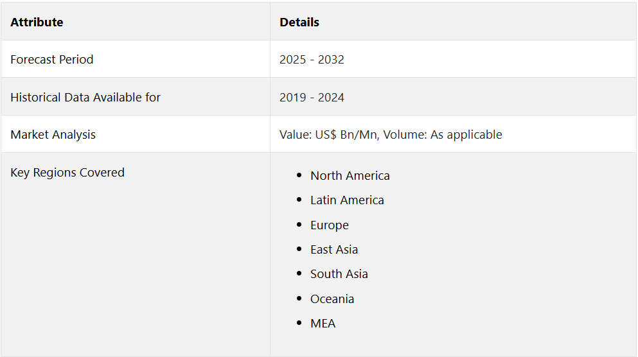Click the bullet point beside Europe
Image resolution: width=638 pixels, height=357 pixels.
point(299,224)
